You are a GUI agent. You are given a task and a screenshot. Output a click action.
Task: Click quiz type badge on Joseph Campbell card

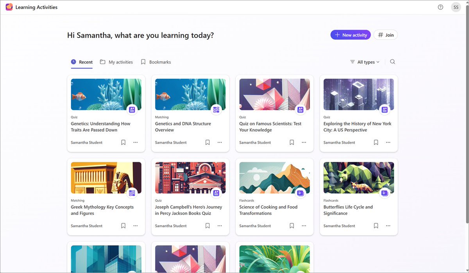[x=216, y=193]
